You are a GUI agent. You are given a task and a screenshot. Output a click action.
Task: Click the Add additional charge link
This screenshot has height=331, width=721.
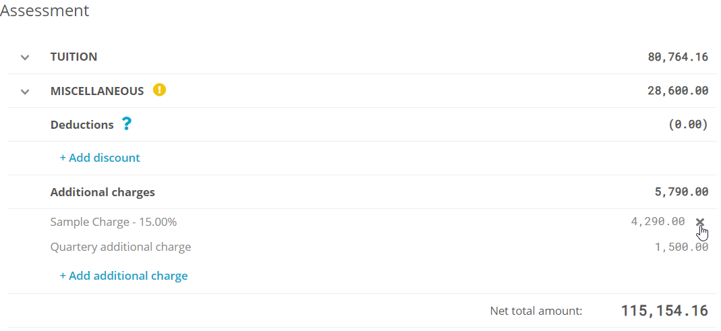[x=123, y=276]
